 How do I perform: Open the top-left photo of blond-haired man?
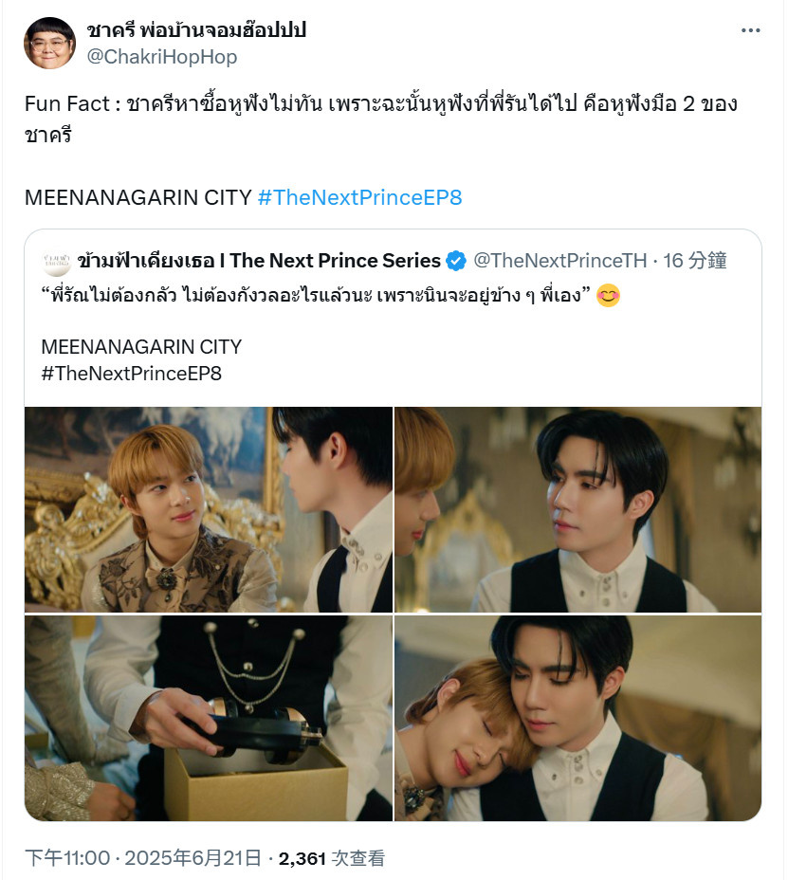209,509
